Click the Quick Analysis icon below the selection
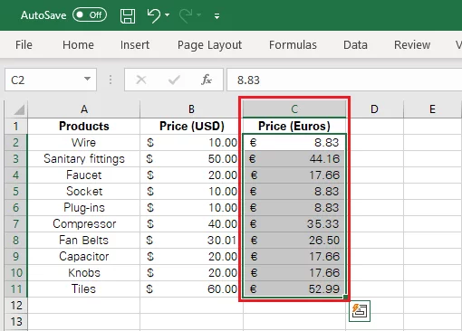Viewport: 462px width, 331px height. pyautogui.click(x=360, y=311)
